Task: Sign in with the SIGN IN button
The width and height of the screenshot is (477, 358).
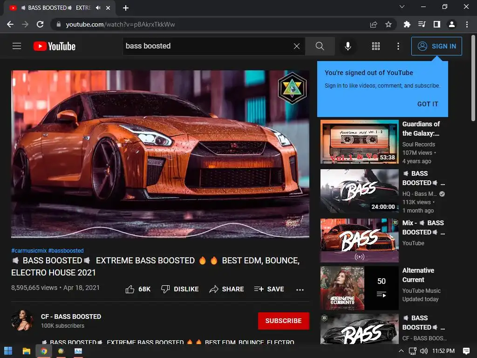Action: coord(436,46)
